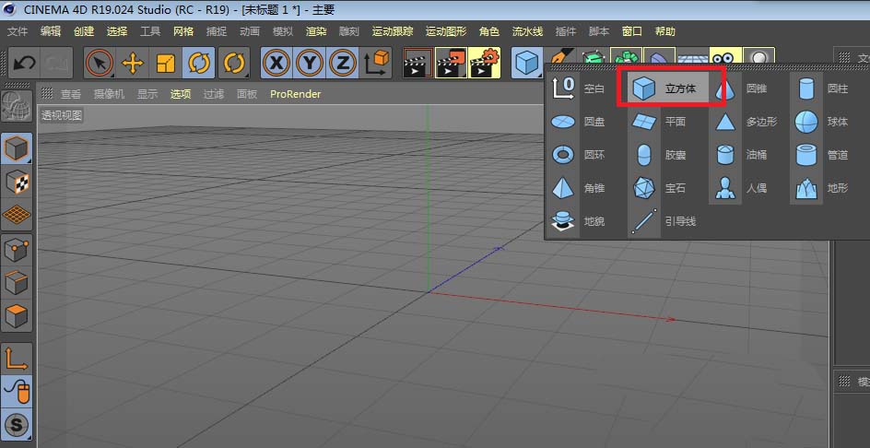Toggle X axis lock

coord(276,64)
